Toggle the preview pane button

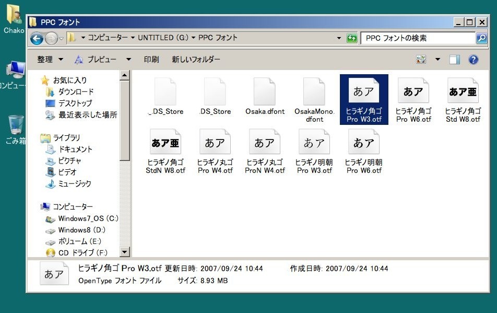click(454, 60)
